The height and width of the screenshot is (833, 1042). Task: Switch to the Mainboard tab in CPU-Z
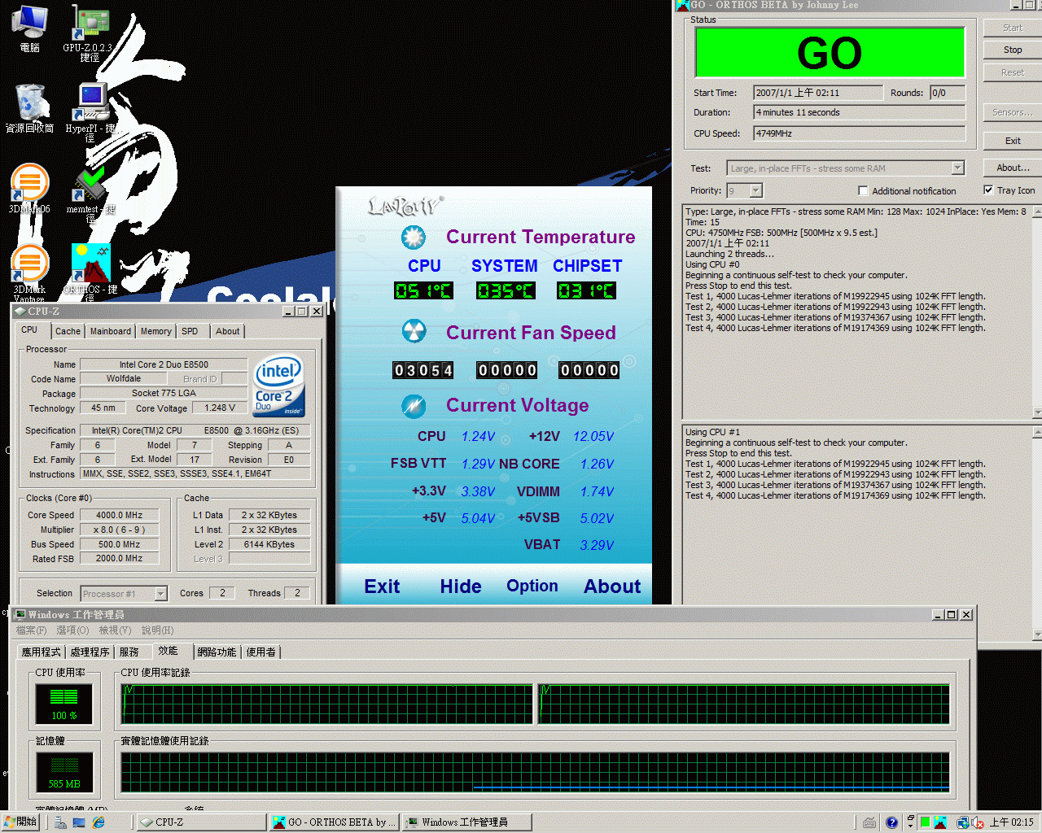(111, 331)
